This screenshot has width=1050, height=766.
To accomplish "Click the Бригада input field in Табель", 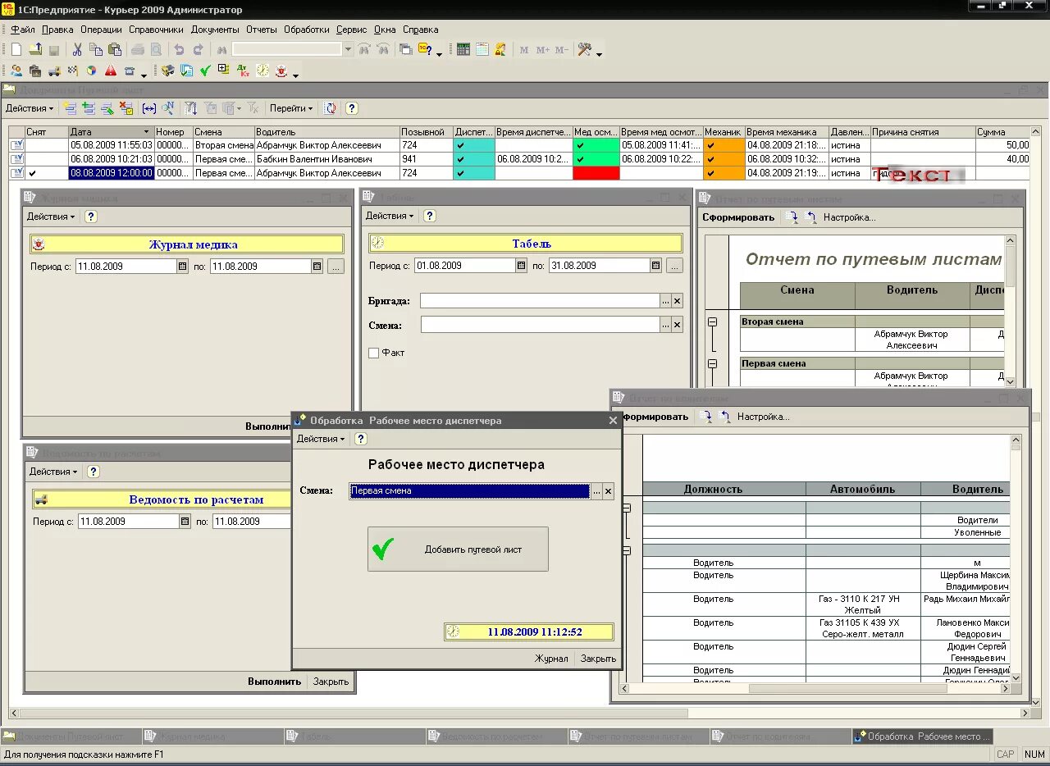I will [540, 301].
